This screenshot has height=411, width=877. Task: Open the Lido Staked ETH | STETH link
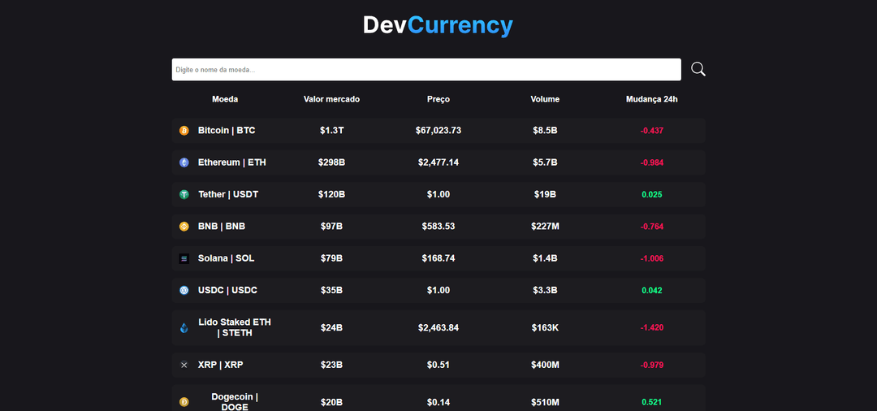click(235, 327)
